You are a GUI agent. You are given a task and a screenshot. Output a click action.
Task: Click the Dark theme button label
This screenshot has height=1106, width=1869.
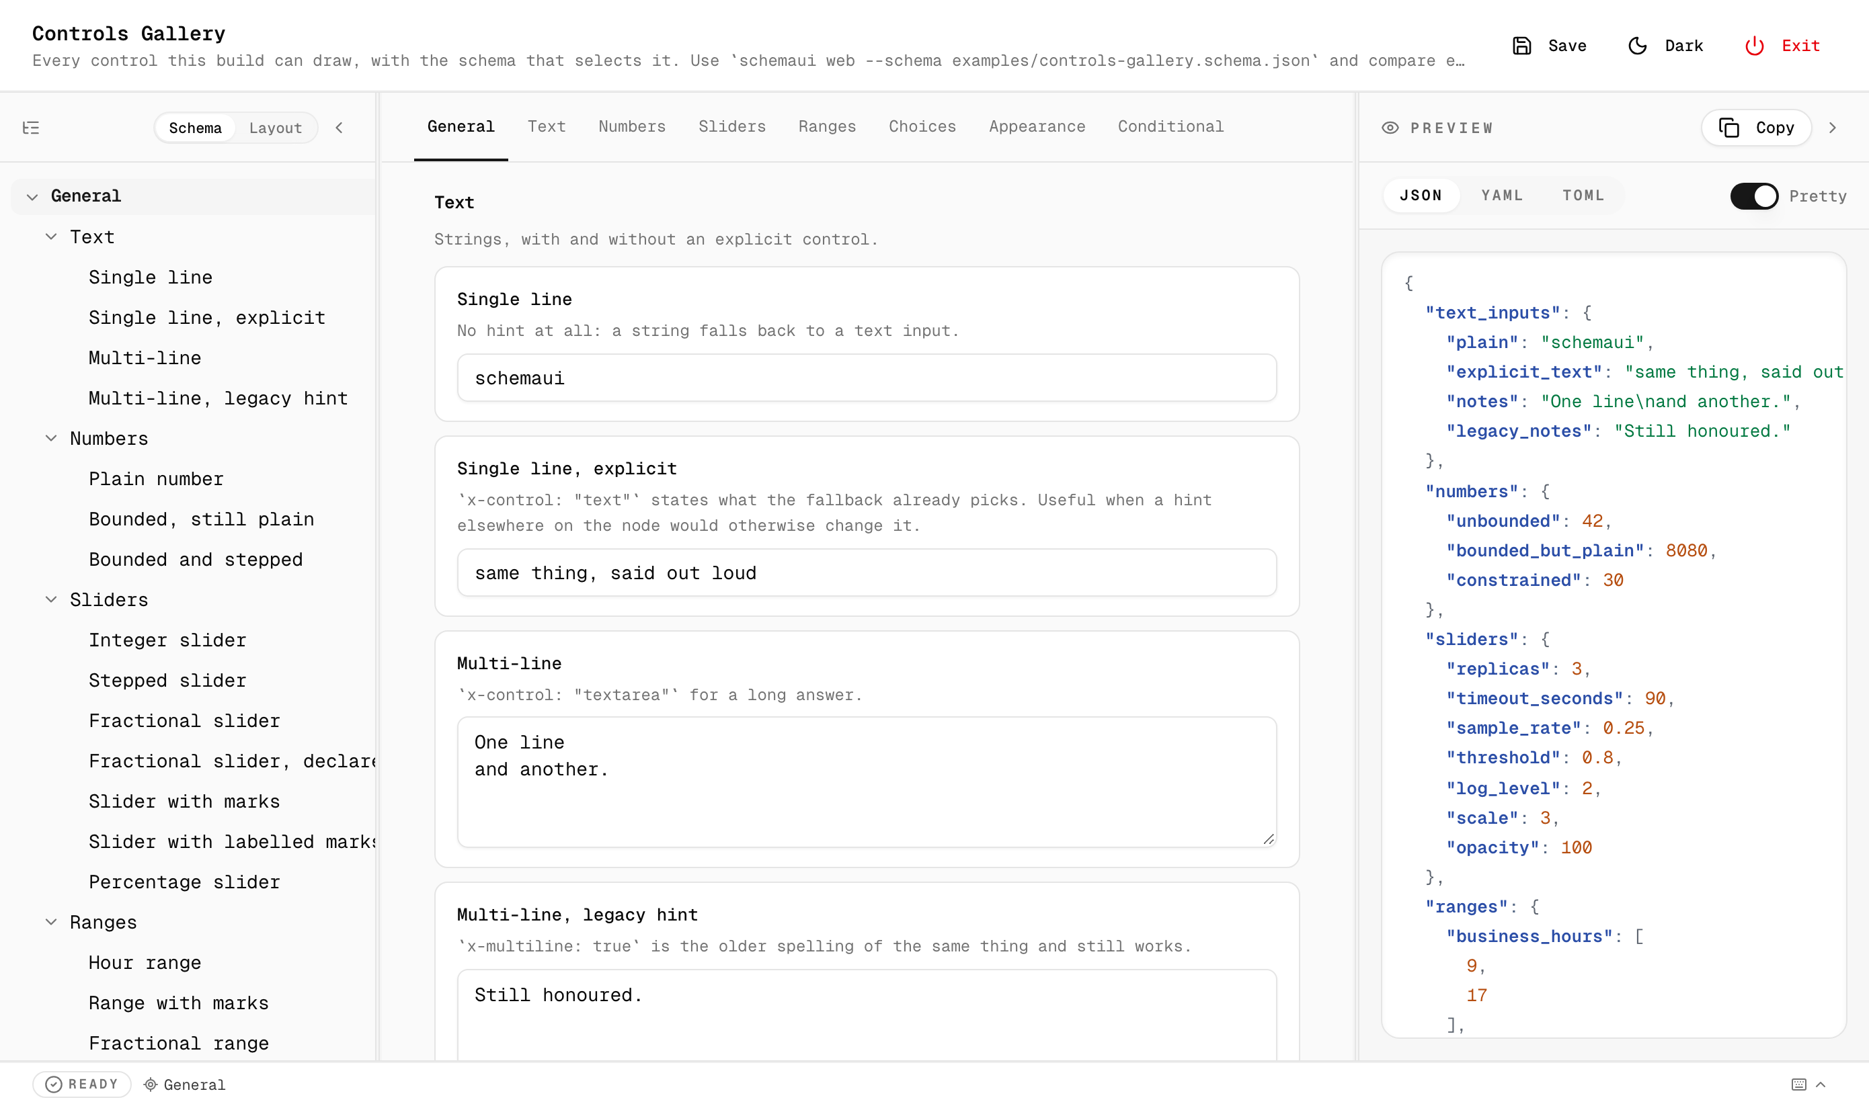(x=1683, y=46)
